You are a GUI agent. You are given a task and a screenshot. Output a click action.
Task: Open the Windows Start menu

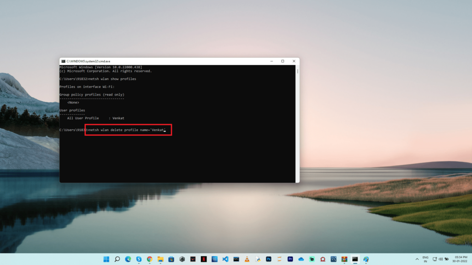pos(106,259)
